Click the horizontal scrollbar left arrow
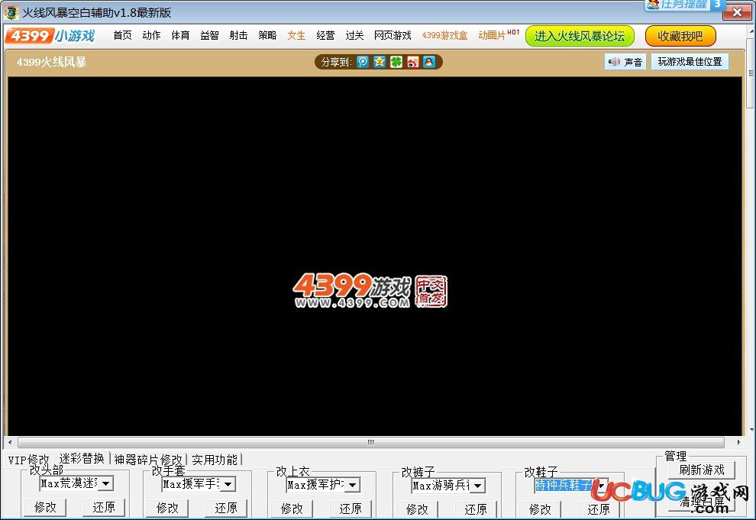This screenshot has height=520, width=756. 10,442
